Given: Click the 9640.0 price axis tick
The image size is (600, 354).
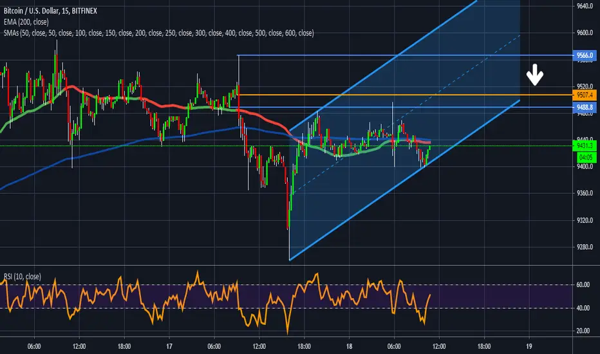Looking at the screenshot, I should 585,6.
